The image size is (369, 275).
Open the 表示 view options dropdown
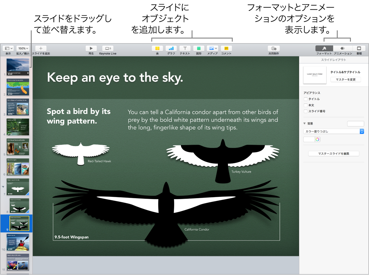8,48
